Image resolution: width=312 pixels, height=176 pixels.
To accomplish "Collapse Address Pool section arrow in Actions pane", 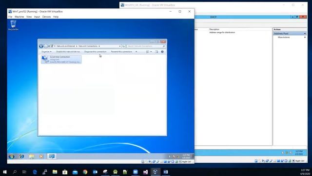I will [x=305, y=34].
